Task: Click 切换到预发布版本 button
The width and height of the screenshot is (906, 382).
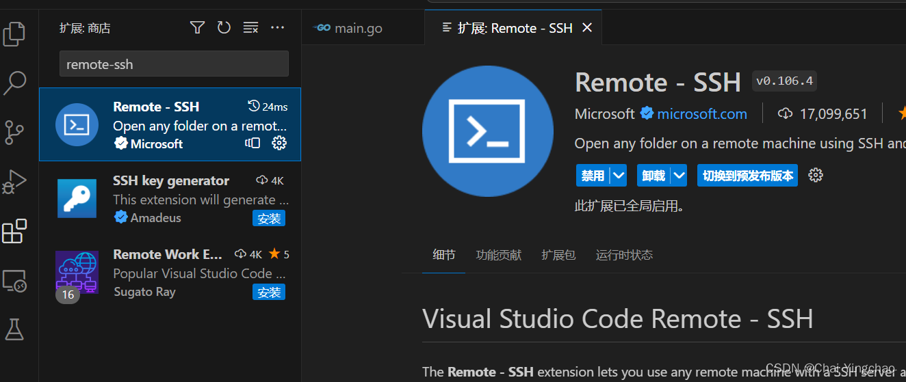Action: pyautogui.click(x=747, y=176)
